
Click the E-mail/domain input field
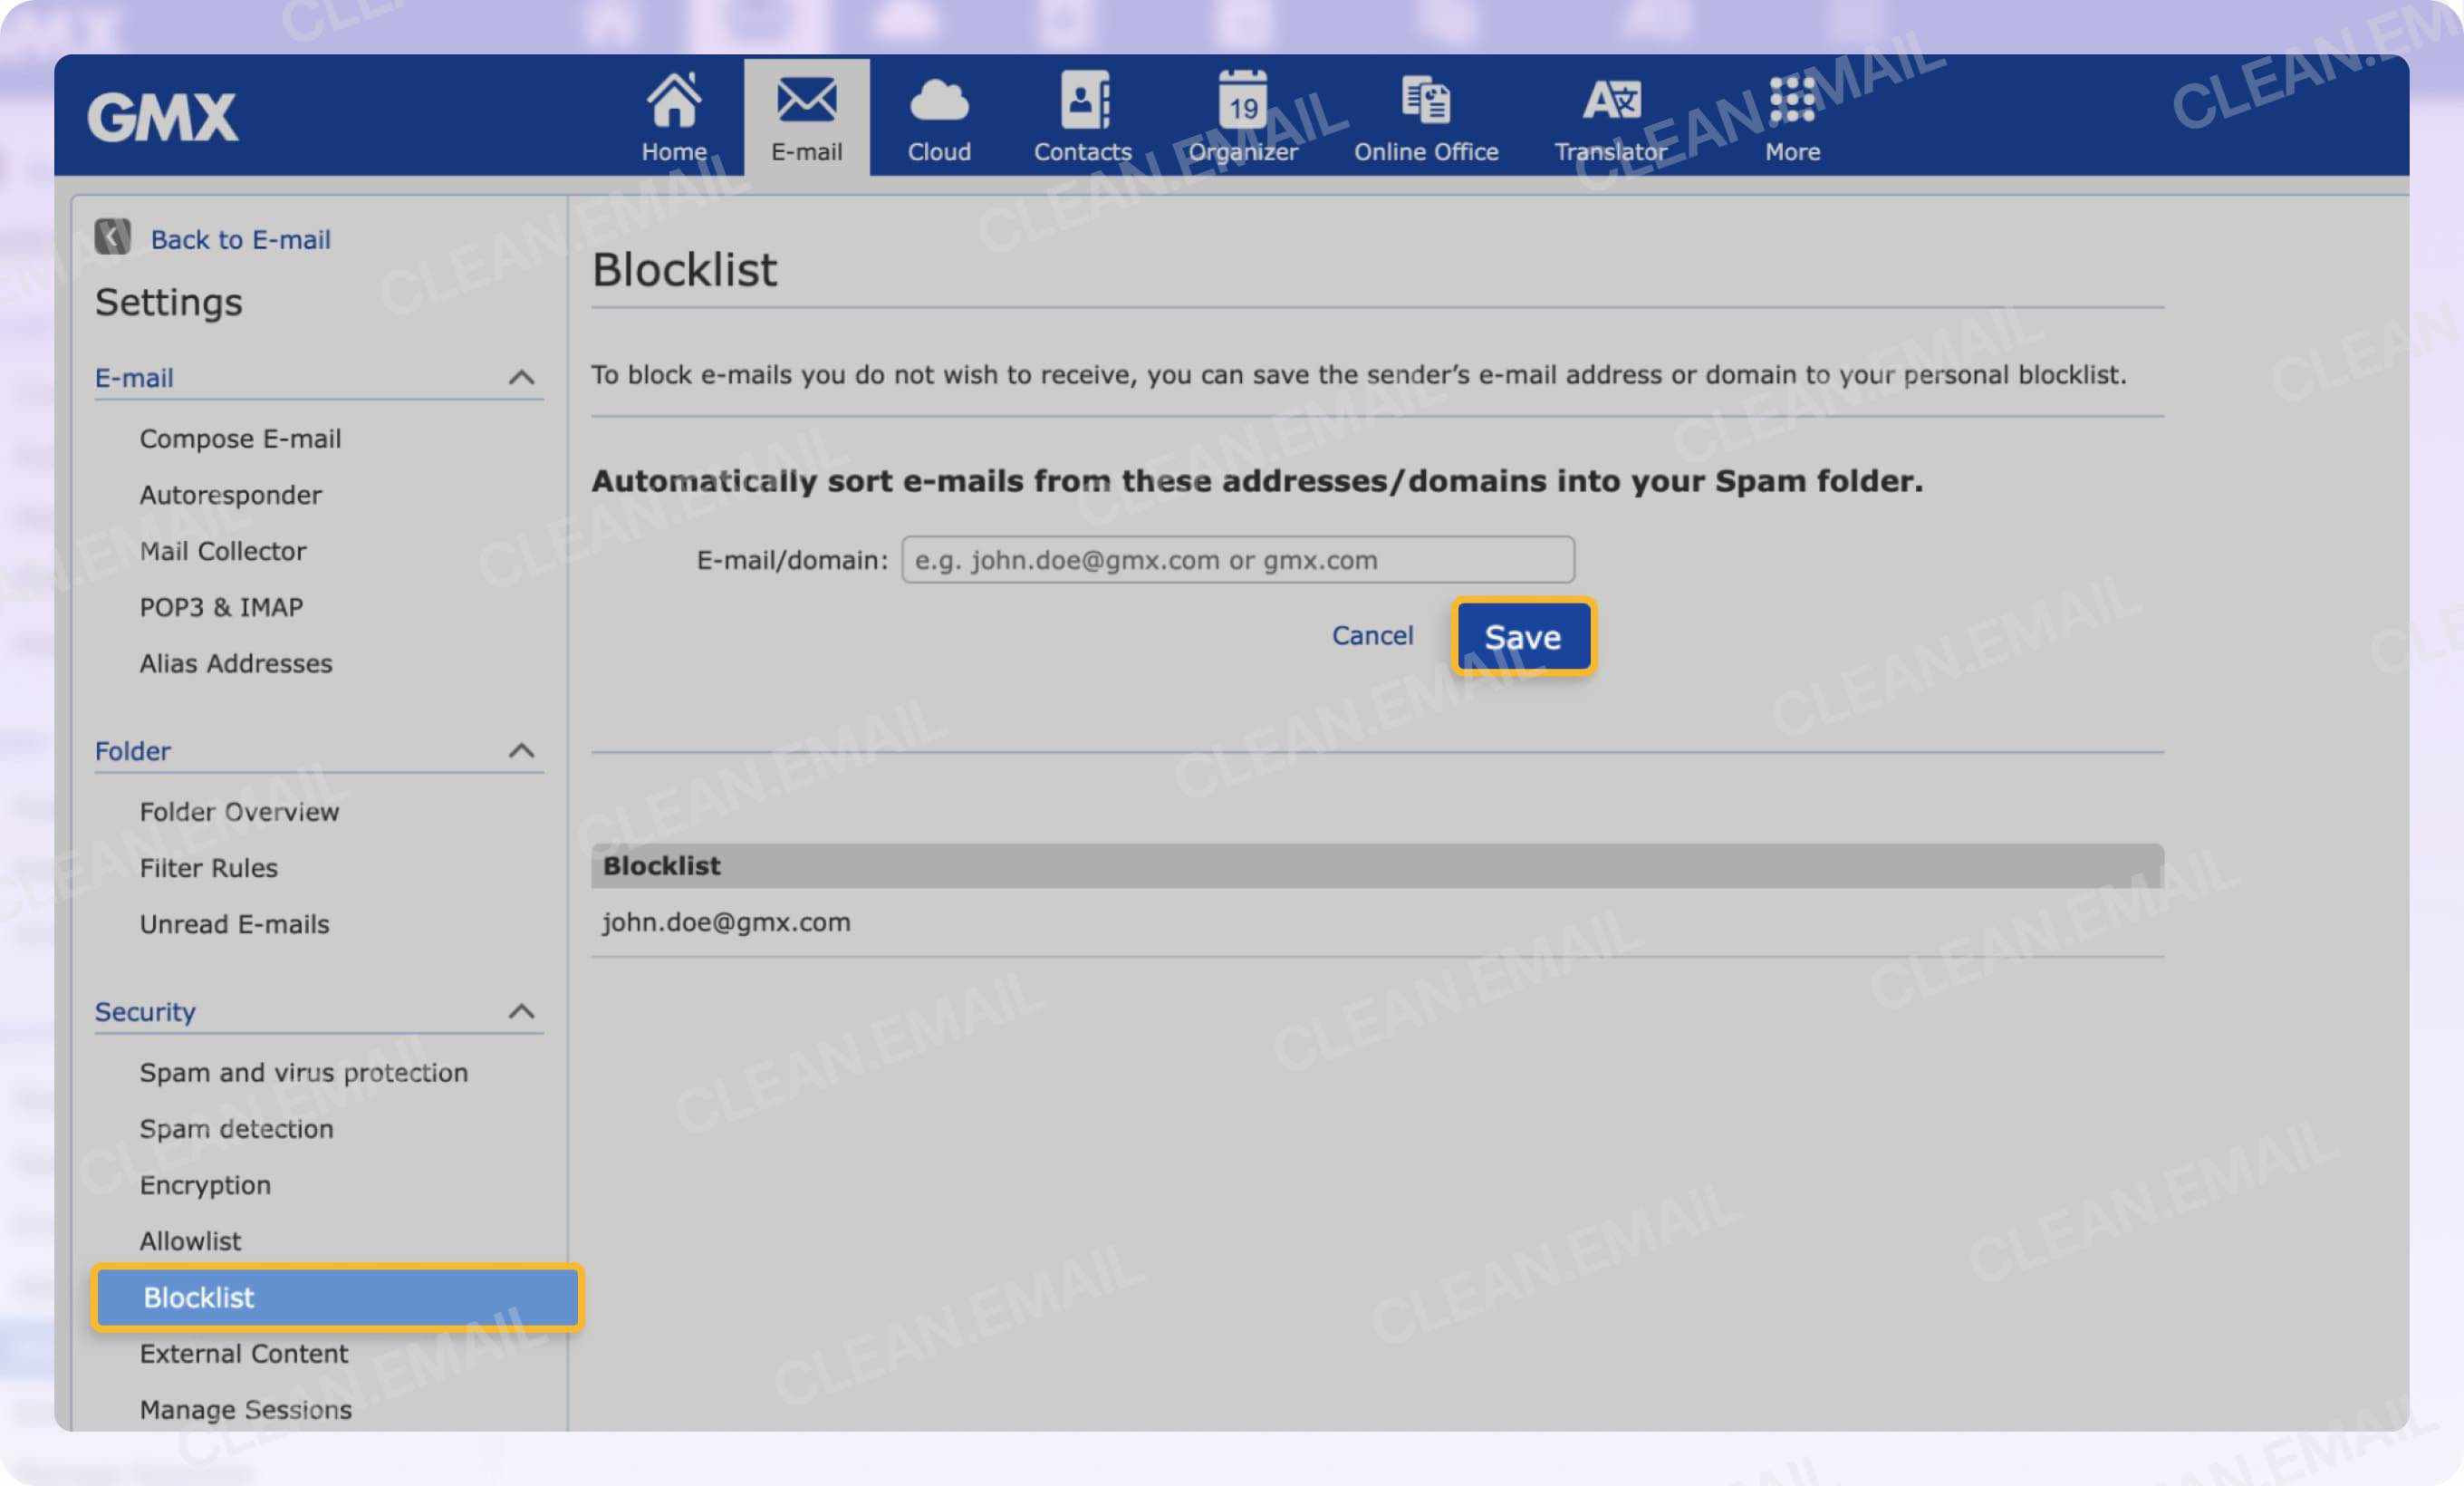(1238, 560)
